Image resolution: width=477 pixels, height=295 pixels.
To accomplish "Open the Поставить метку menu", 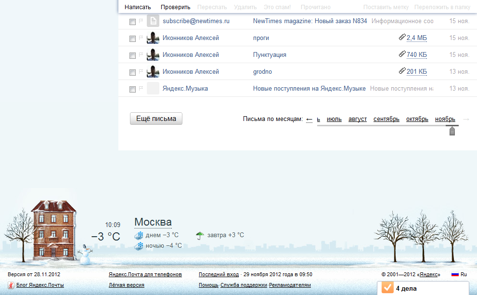I will pyautogui.click(x=386, y=7).
